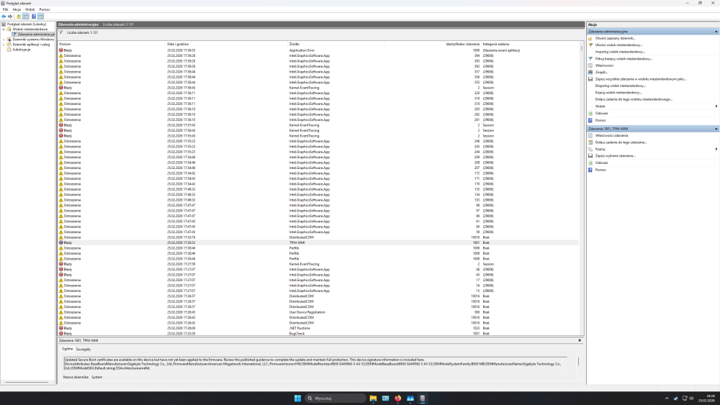Viewport: 720px width, 405px height.
Task: Click 'Eksportuj widok niestandardowy...' action
Action: (621, 86)
